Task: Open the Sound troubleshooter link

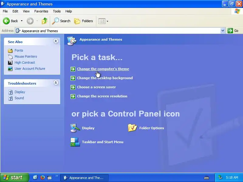Action: [19, 98]
